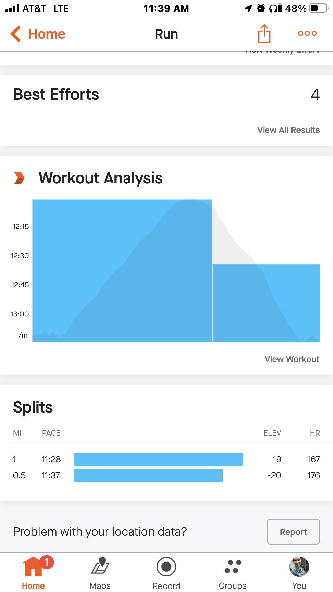Tap the Best Efforts heading
Screen dimensions: 333x592
pyautogui.click(x=56, y=94)
